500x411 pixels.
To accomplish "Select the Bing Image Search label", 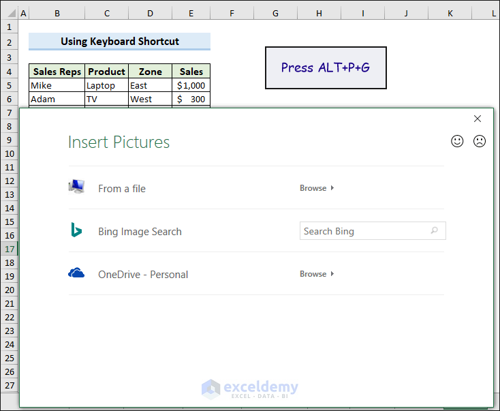I will [140, 232].
